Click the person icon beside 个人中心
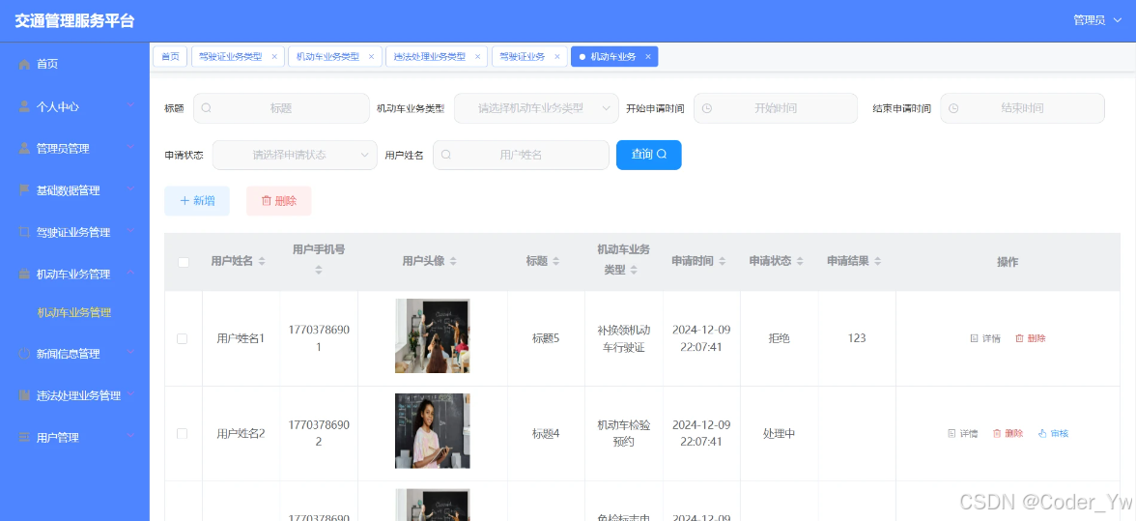Screen dimensions: 1136x521 pyautogui.click(x=25, y=106)
